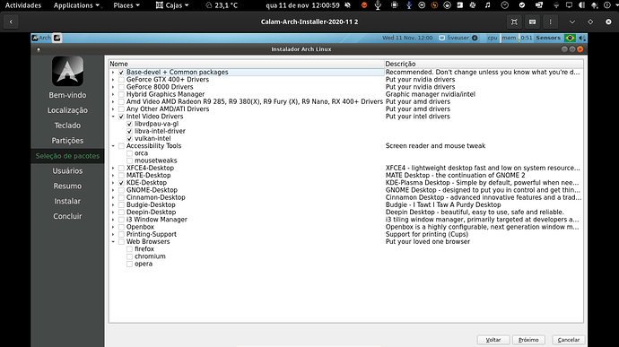Image resolution: width=619 pixels, height=347 pixels.
Task: Click the guest panel volume speaker icon
Action: click(581, 38)
